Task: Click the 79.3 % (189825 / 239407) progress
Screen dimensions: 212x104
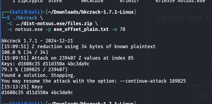Action: 34,70
